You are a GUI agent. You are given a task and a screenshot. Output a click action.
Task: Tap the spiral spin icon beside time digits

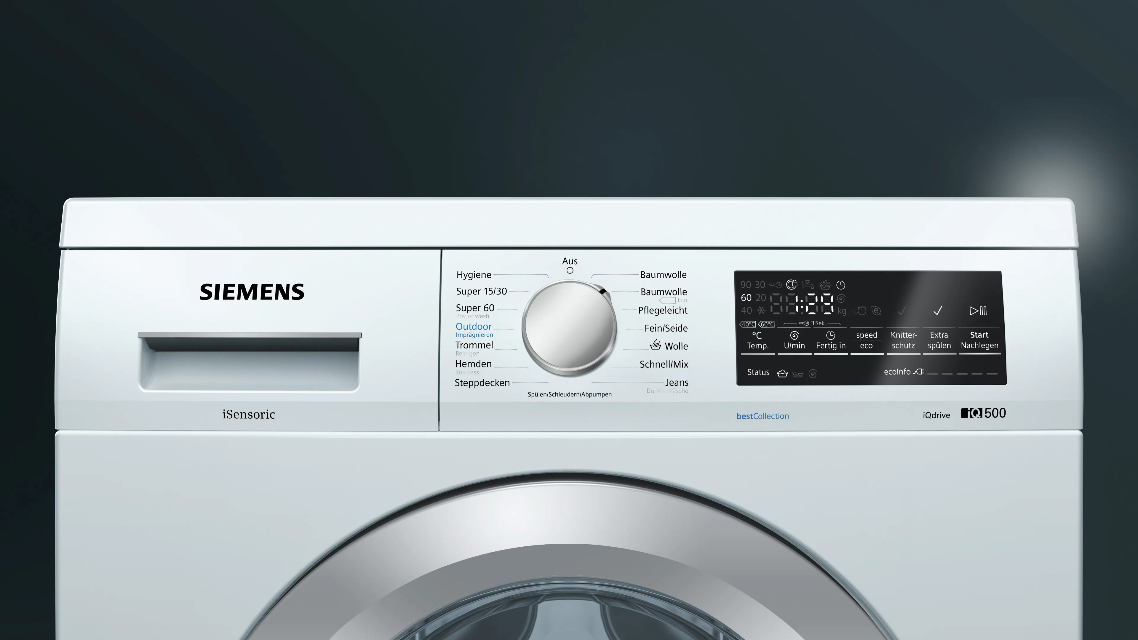[841, 298]
